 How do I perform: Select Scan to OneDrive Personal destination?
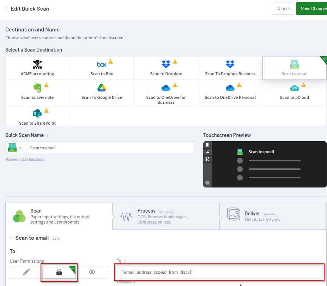230,92
